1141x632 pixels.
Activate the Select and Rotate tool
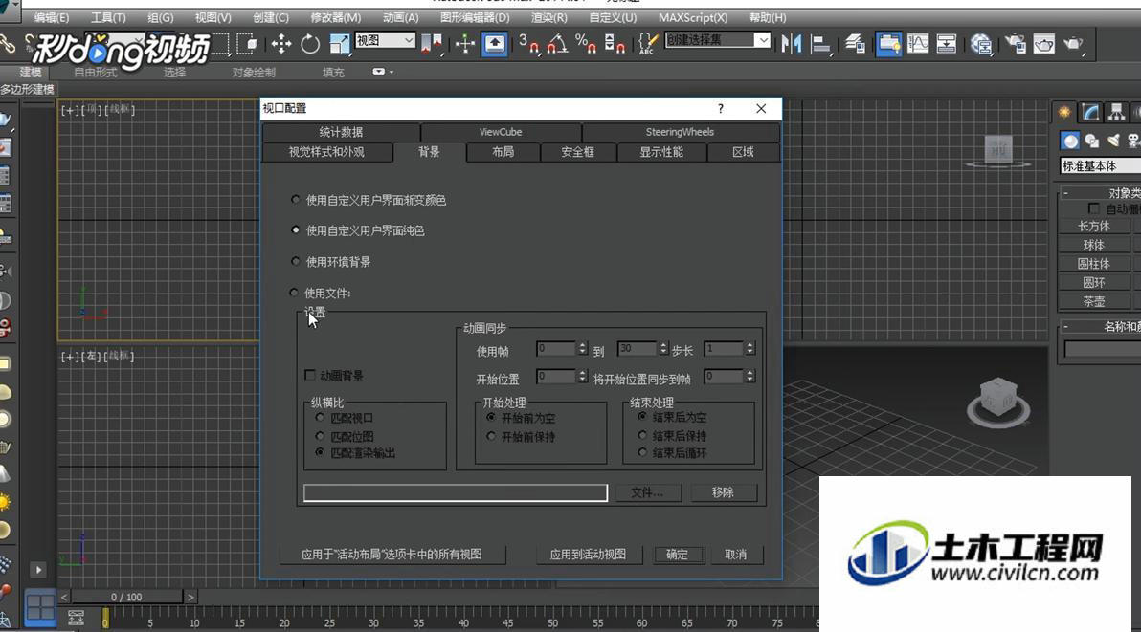310,44
